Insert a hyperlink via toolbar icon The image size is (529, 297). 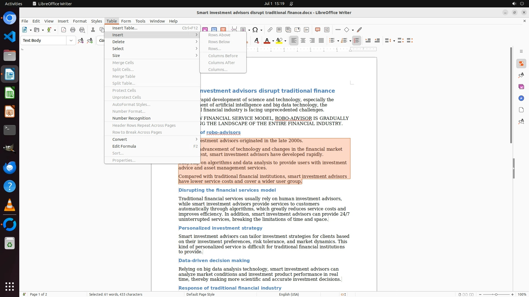(x=270, y=30)
